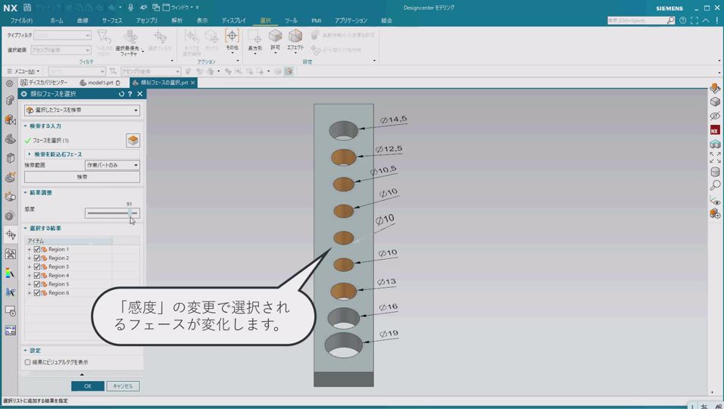Screen dimensions: 724x409
Task: Click the キャンセル button
Action: coord(123,386)
